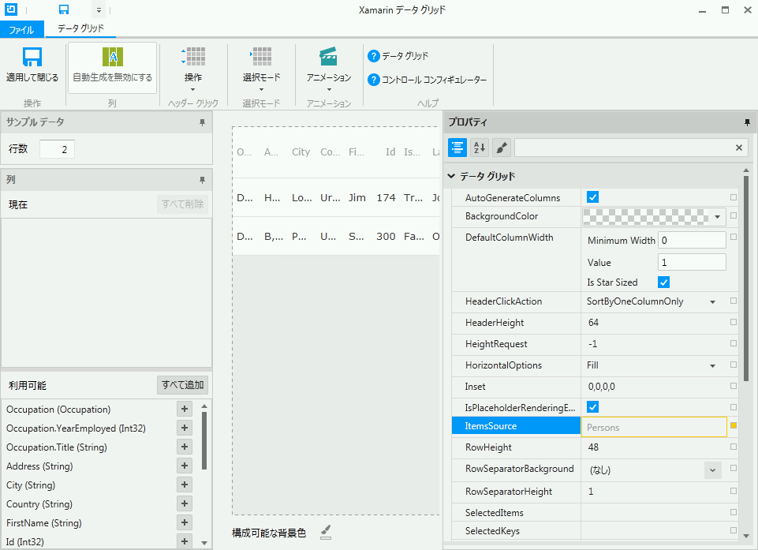Click the Minimum Width input field
Screen dimensions: 758x550
tap(692, 241)
